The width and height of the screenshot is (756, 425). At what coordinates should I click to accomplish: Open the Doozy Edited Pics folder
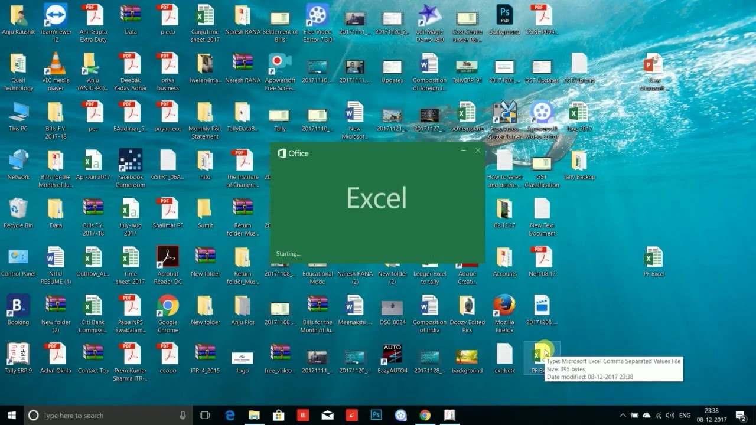pos(467,314)
